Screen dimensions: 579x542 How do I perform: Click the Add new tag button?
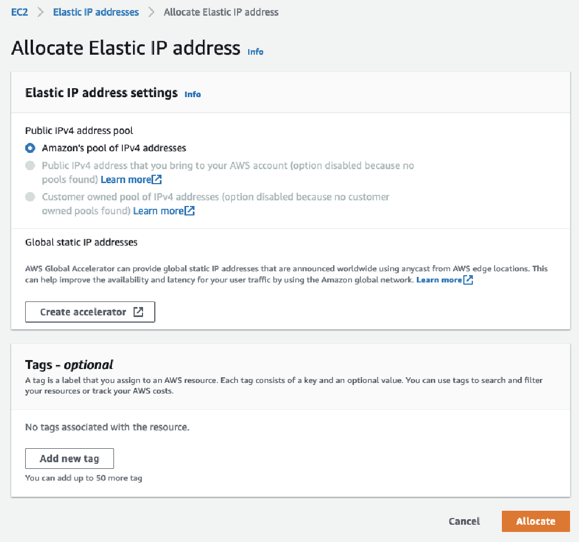point(69,459)
